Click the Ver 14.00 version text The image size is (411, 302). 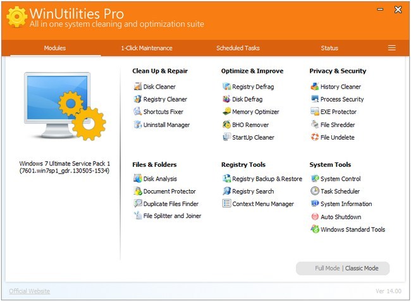pos(388,291)
